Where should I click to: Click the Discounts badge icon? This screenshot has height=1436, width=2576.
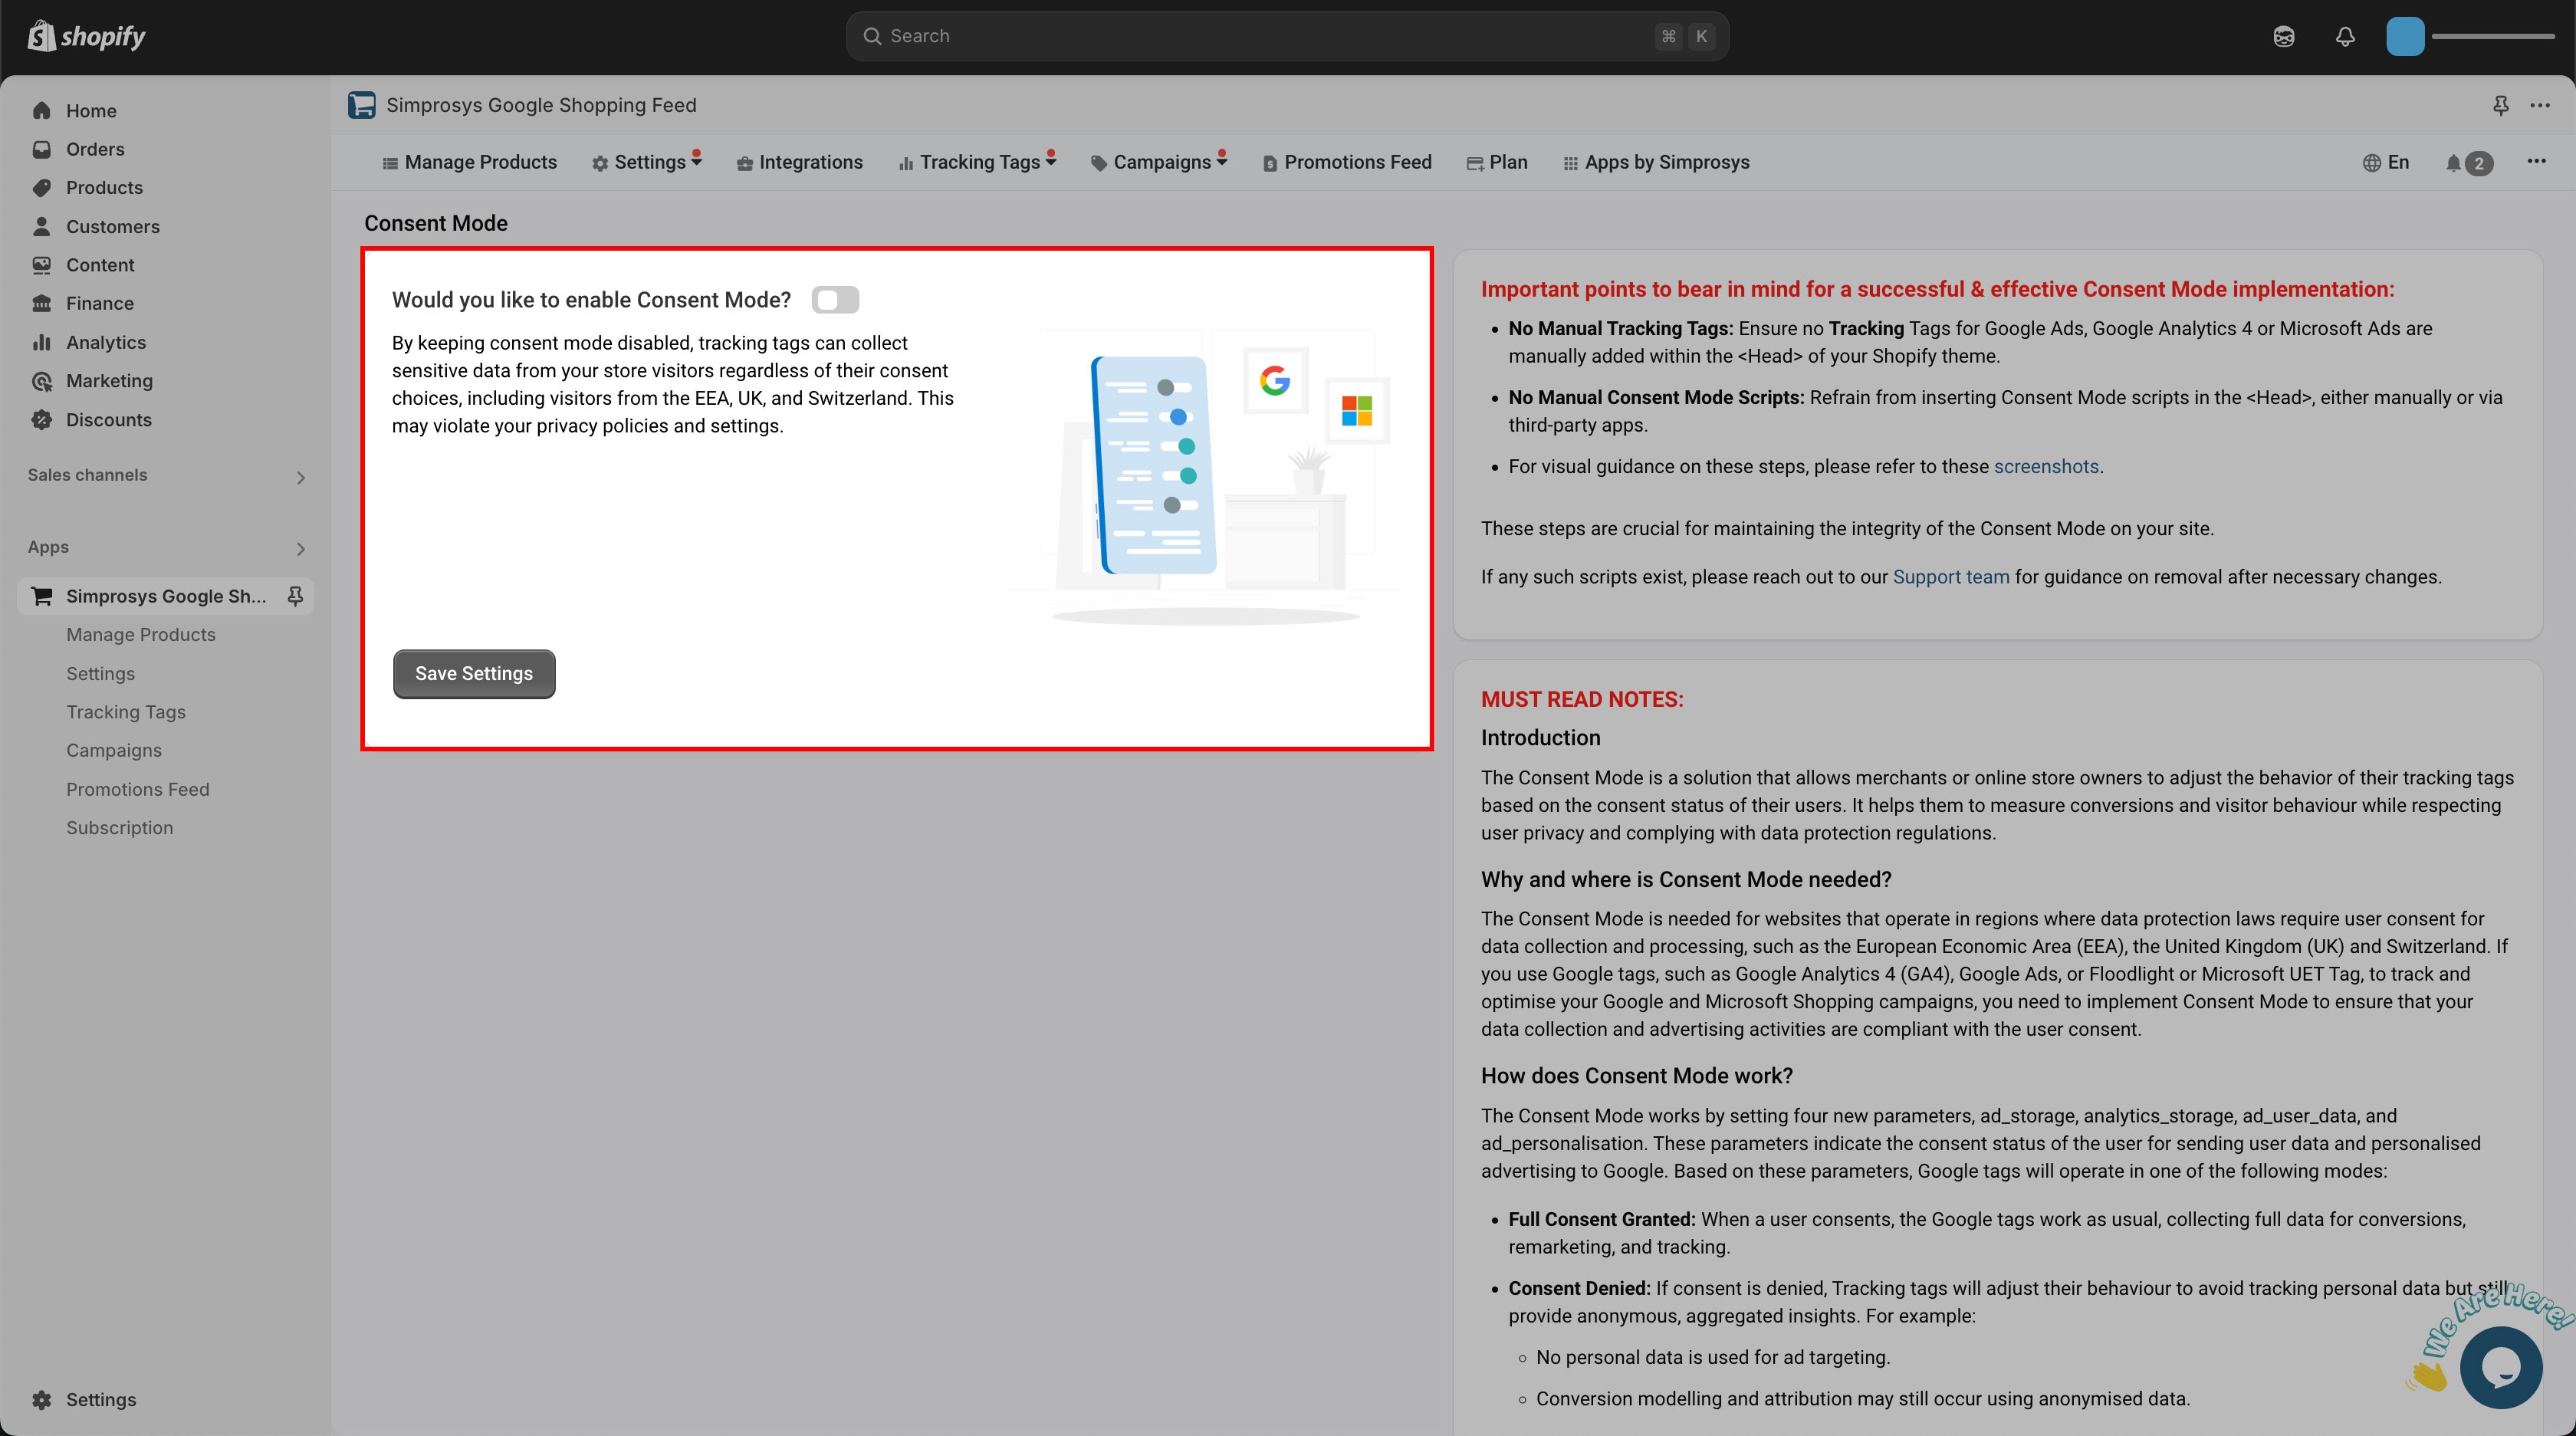pyautogui.click(x=41, y=419)
